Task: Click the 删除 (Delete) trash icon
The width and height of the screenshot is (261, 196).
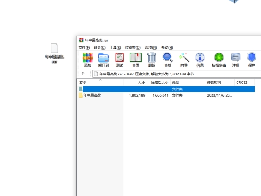Action: pyautogui.click(x=152, y=60)
